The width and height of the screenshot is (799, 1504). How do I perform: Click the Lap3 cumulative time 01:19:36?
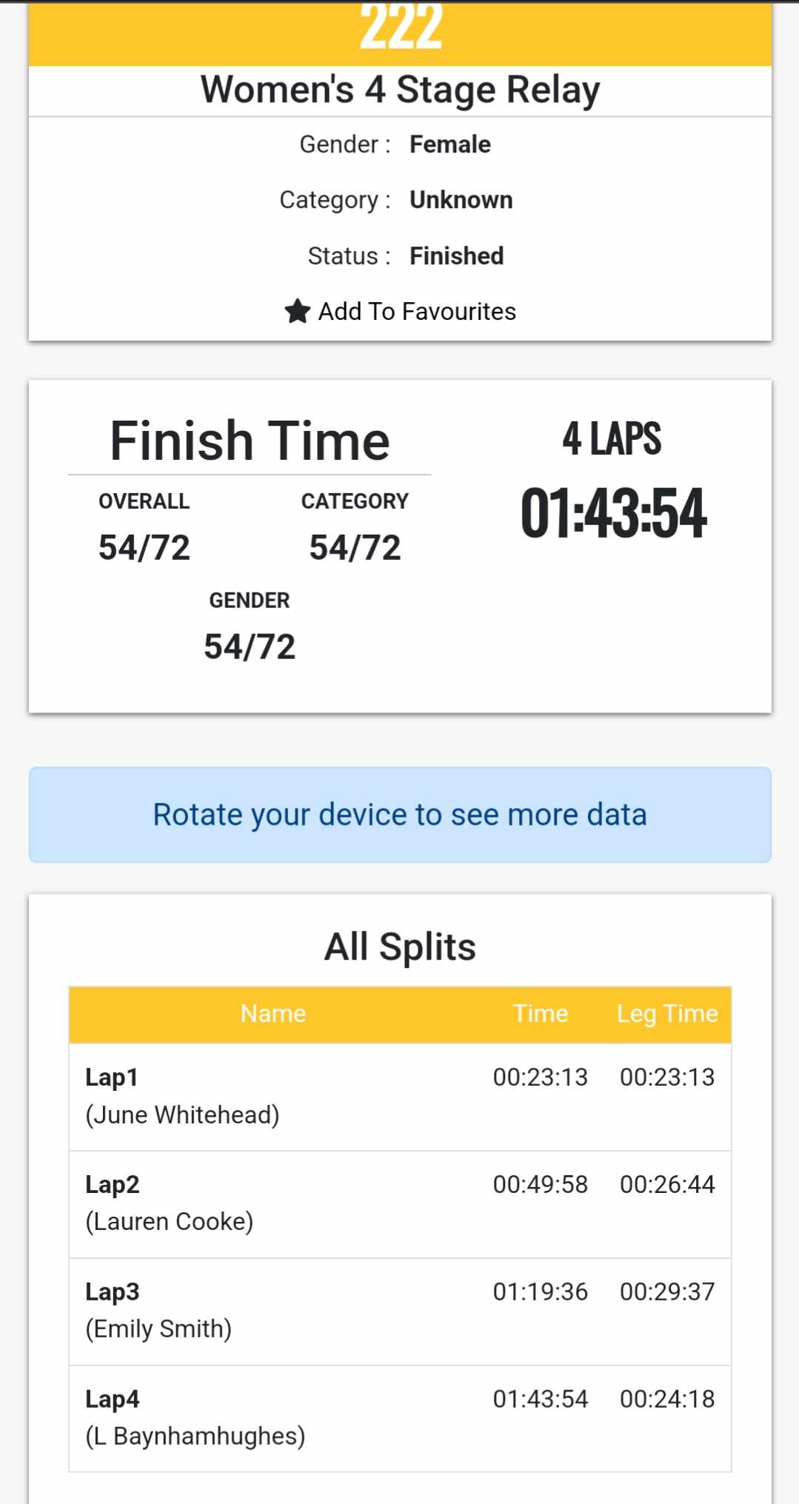click(541, 1292)
